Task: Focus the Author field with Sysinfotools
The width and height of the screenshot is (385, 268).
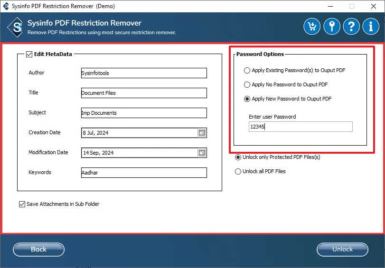Action: (x=144, y=73)
